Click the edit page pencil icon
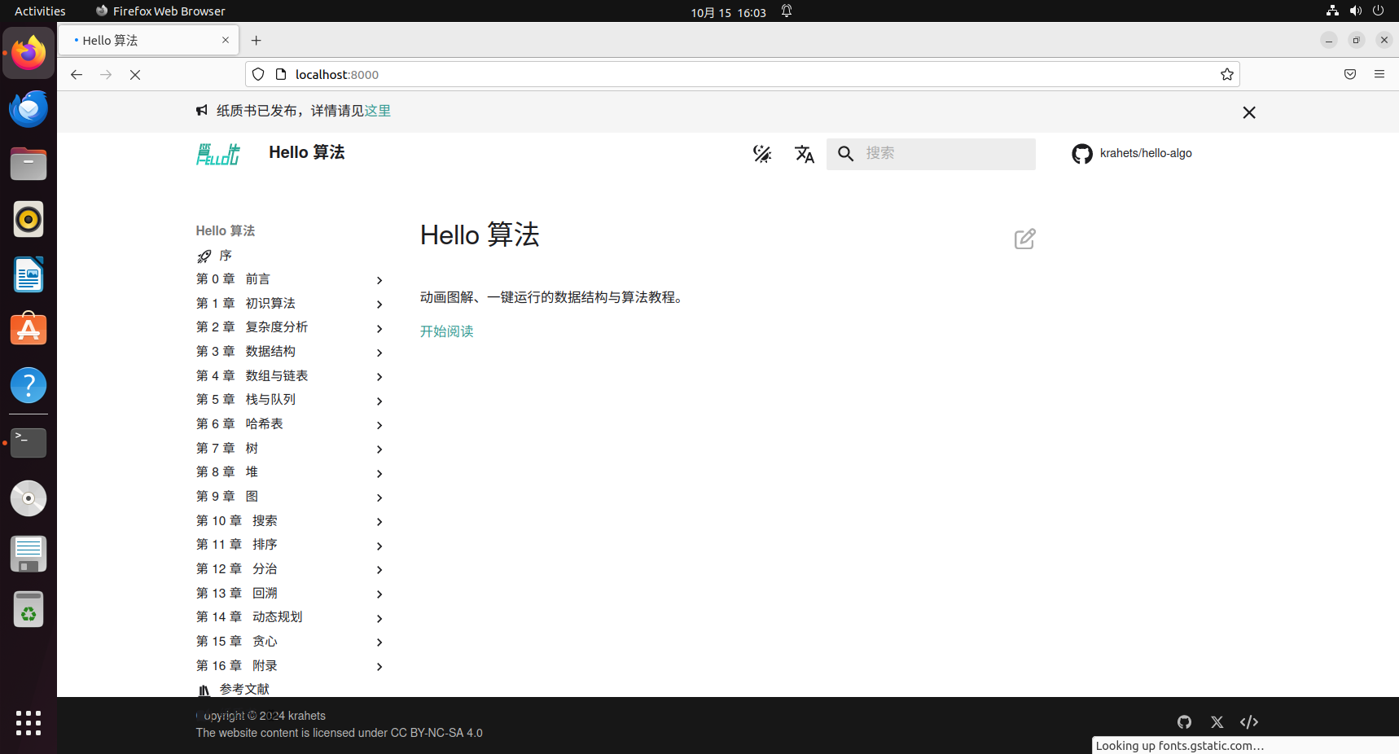This screenshot has height=754, width=1399. [x=1024, y=239]
